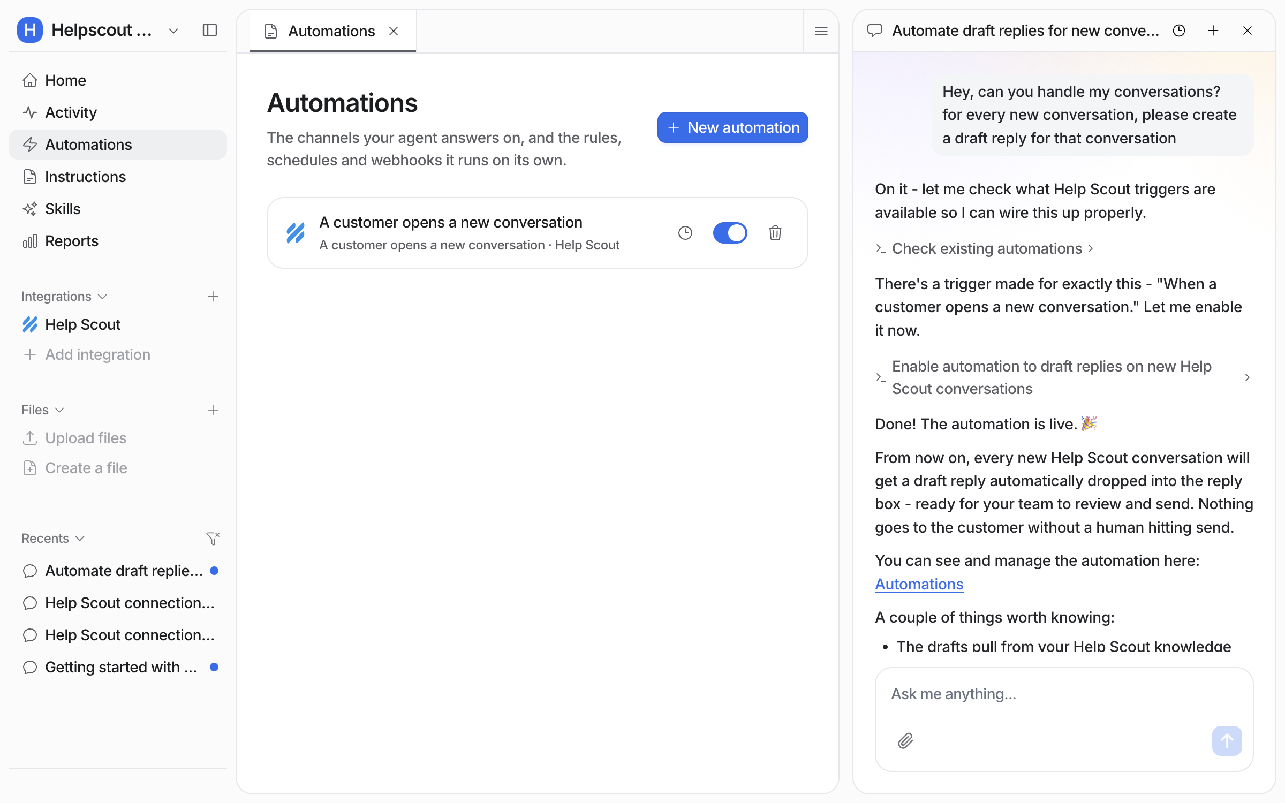Collapse the Recents section
Screen dimensions: 1285x803
pyautogui.click(x=53, y=539)
